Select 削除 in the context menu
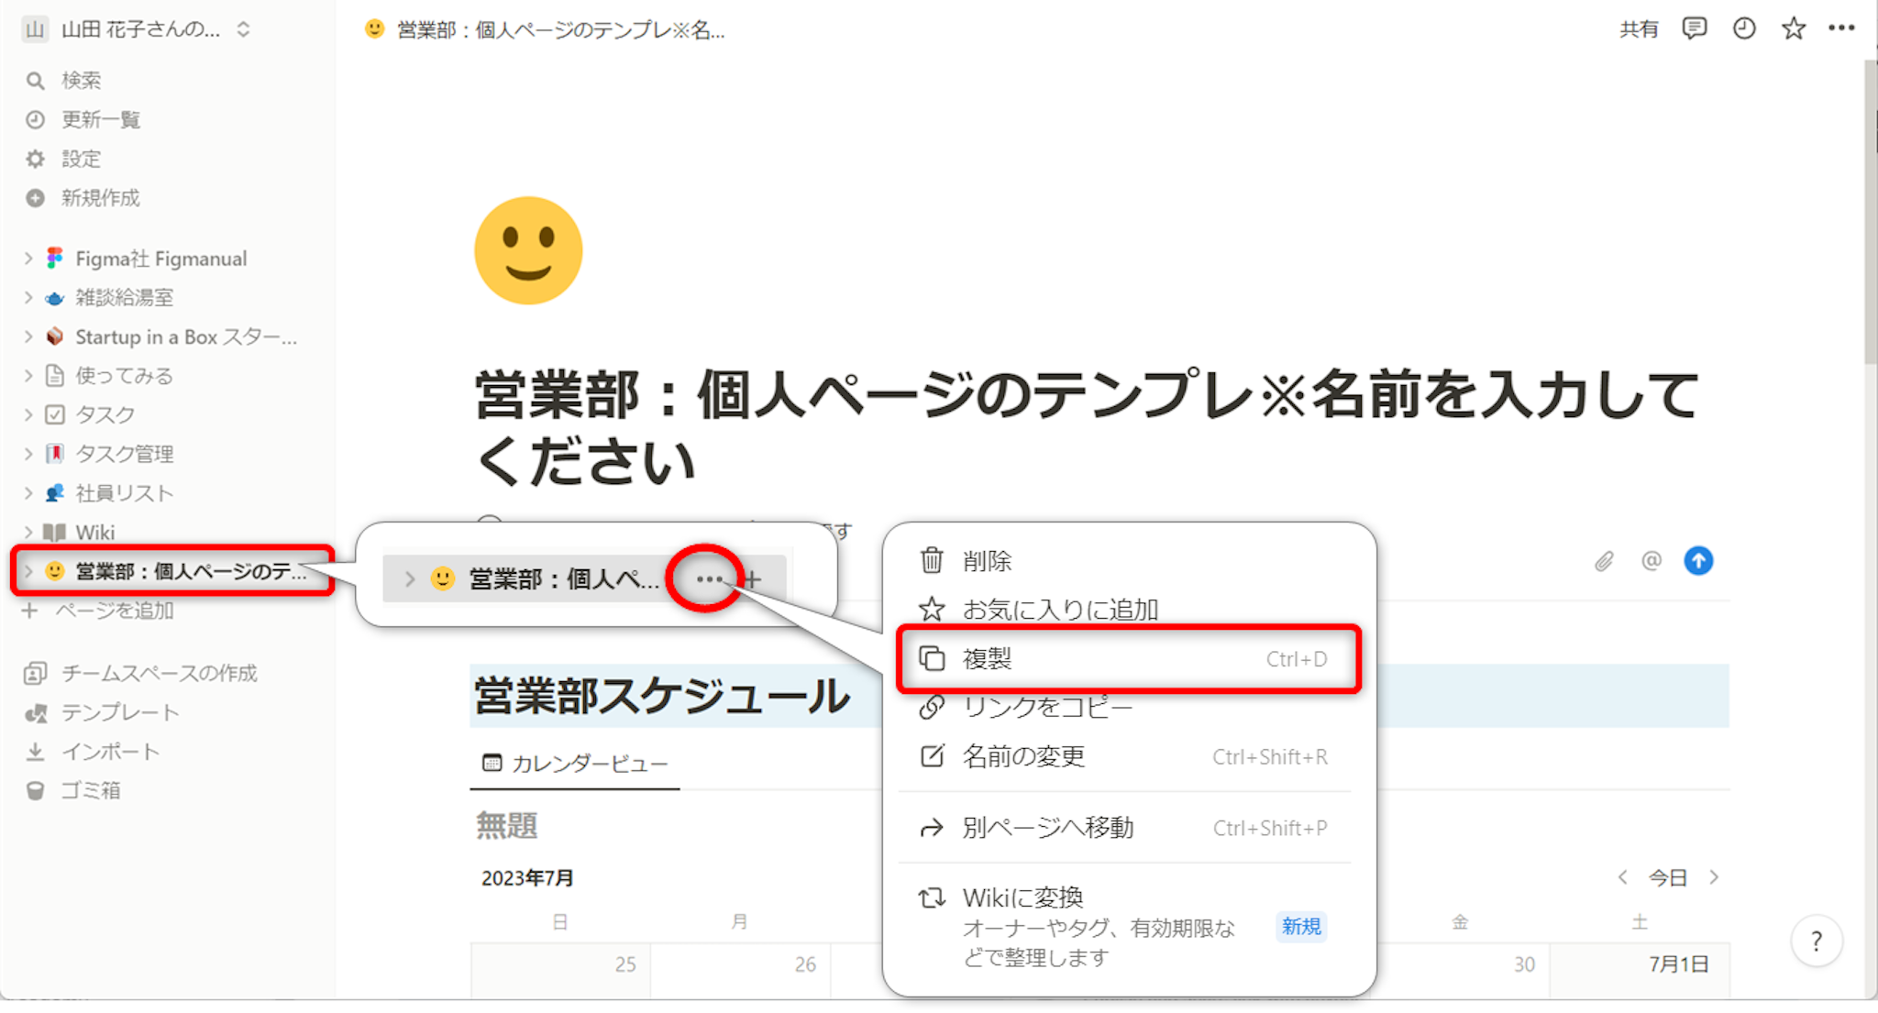Viewport: 1878px width, 1013px height. pos(987,561)
